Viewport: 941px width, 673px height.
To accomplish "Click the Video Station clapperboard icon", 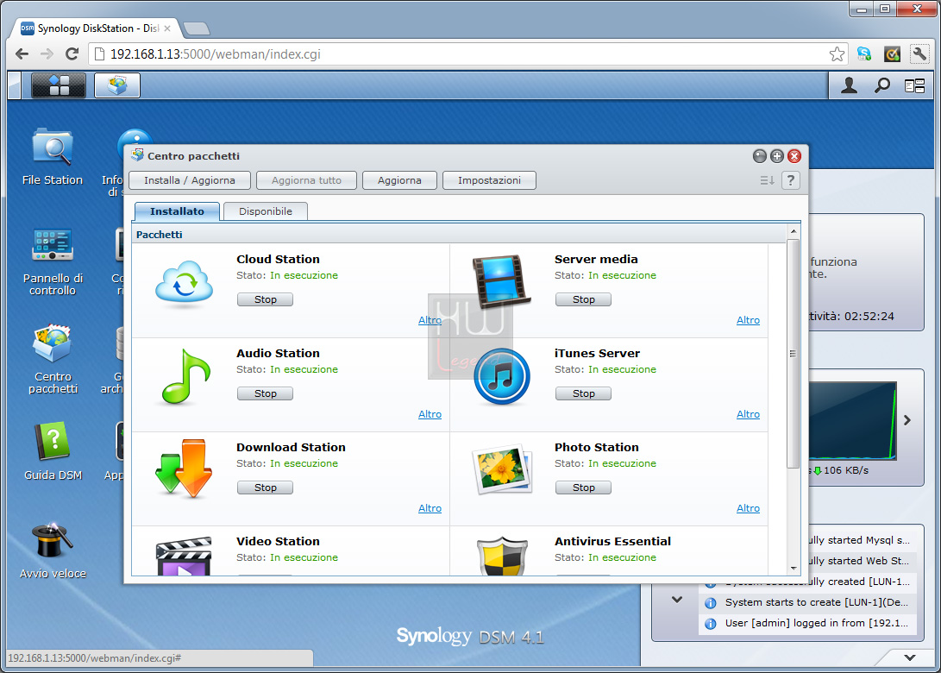I will coord(184,556).
